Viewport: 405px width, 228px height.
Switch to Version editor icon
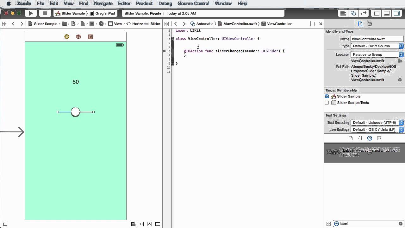click(x=364, y=13)
